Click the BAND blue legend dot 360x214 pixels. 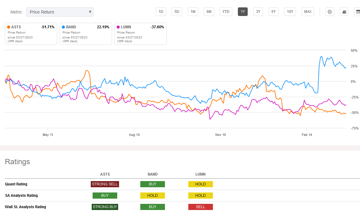tap(63, 27)
